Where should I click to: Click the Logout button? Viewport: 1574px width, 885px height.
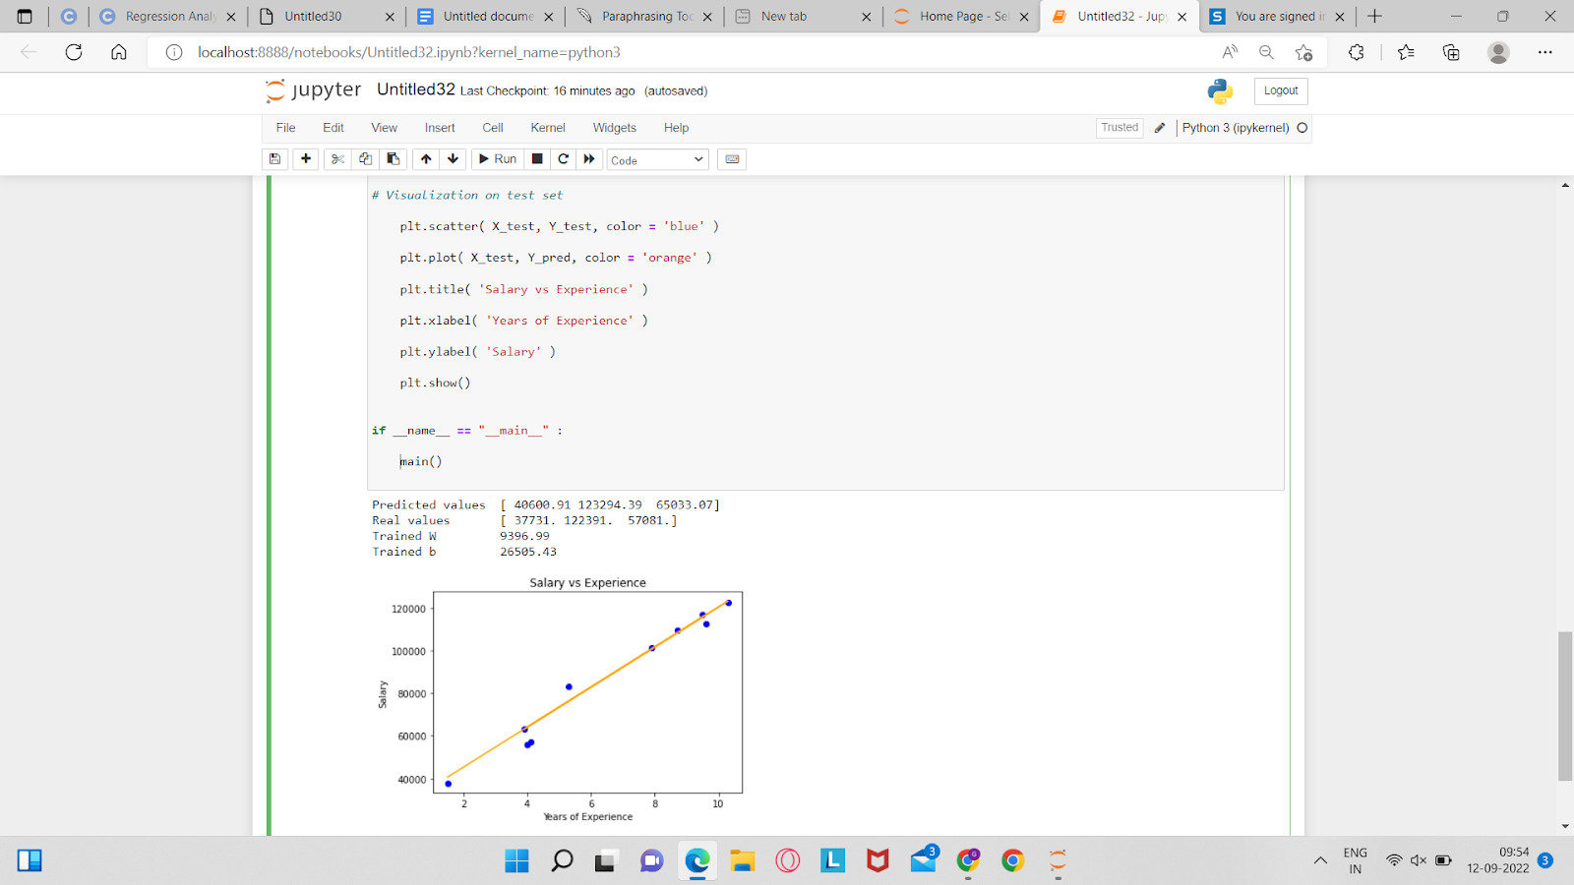point(1281,90)
